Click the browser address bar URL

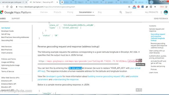point(47,7)
